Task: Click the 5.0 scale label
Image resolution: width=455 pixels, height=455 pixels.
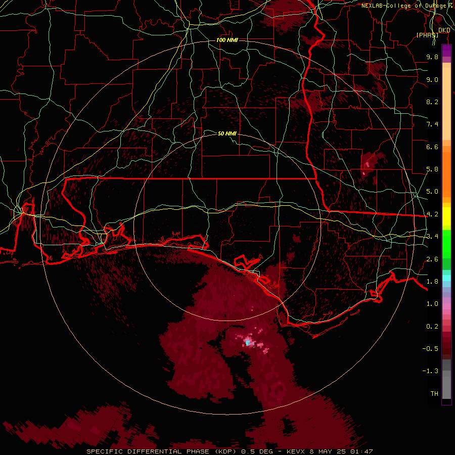Action: 432,192
